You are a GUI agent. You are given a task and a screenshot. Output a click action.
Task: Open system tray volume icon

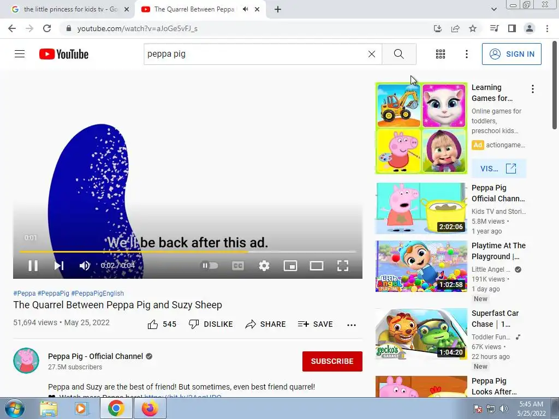(x=504, y=408)
